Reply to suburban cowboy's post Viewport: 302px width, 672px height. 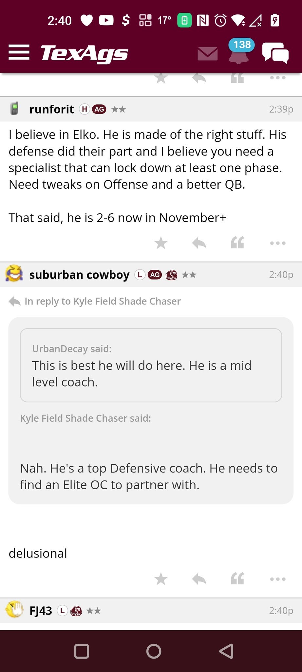pos(199,579)
